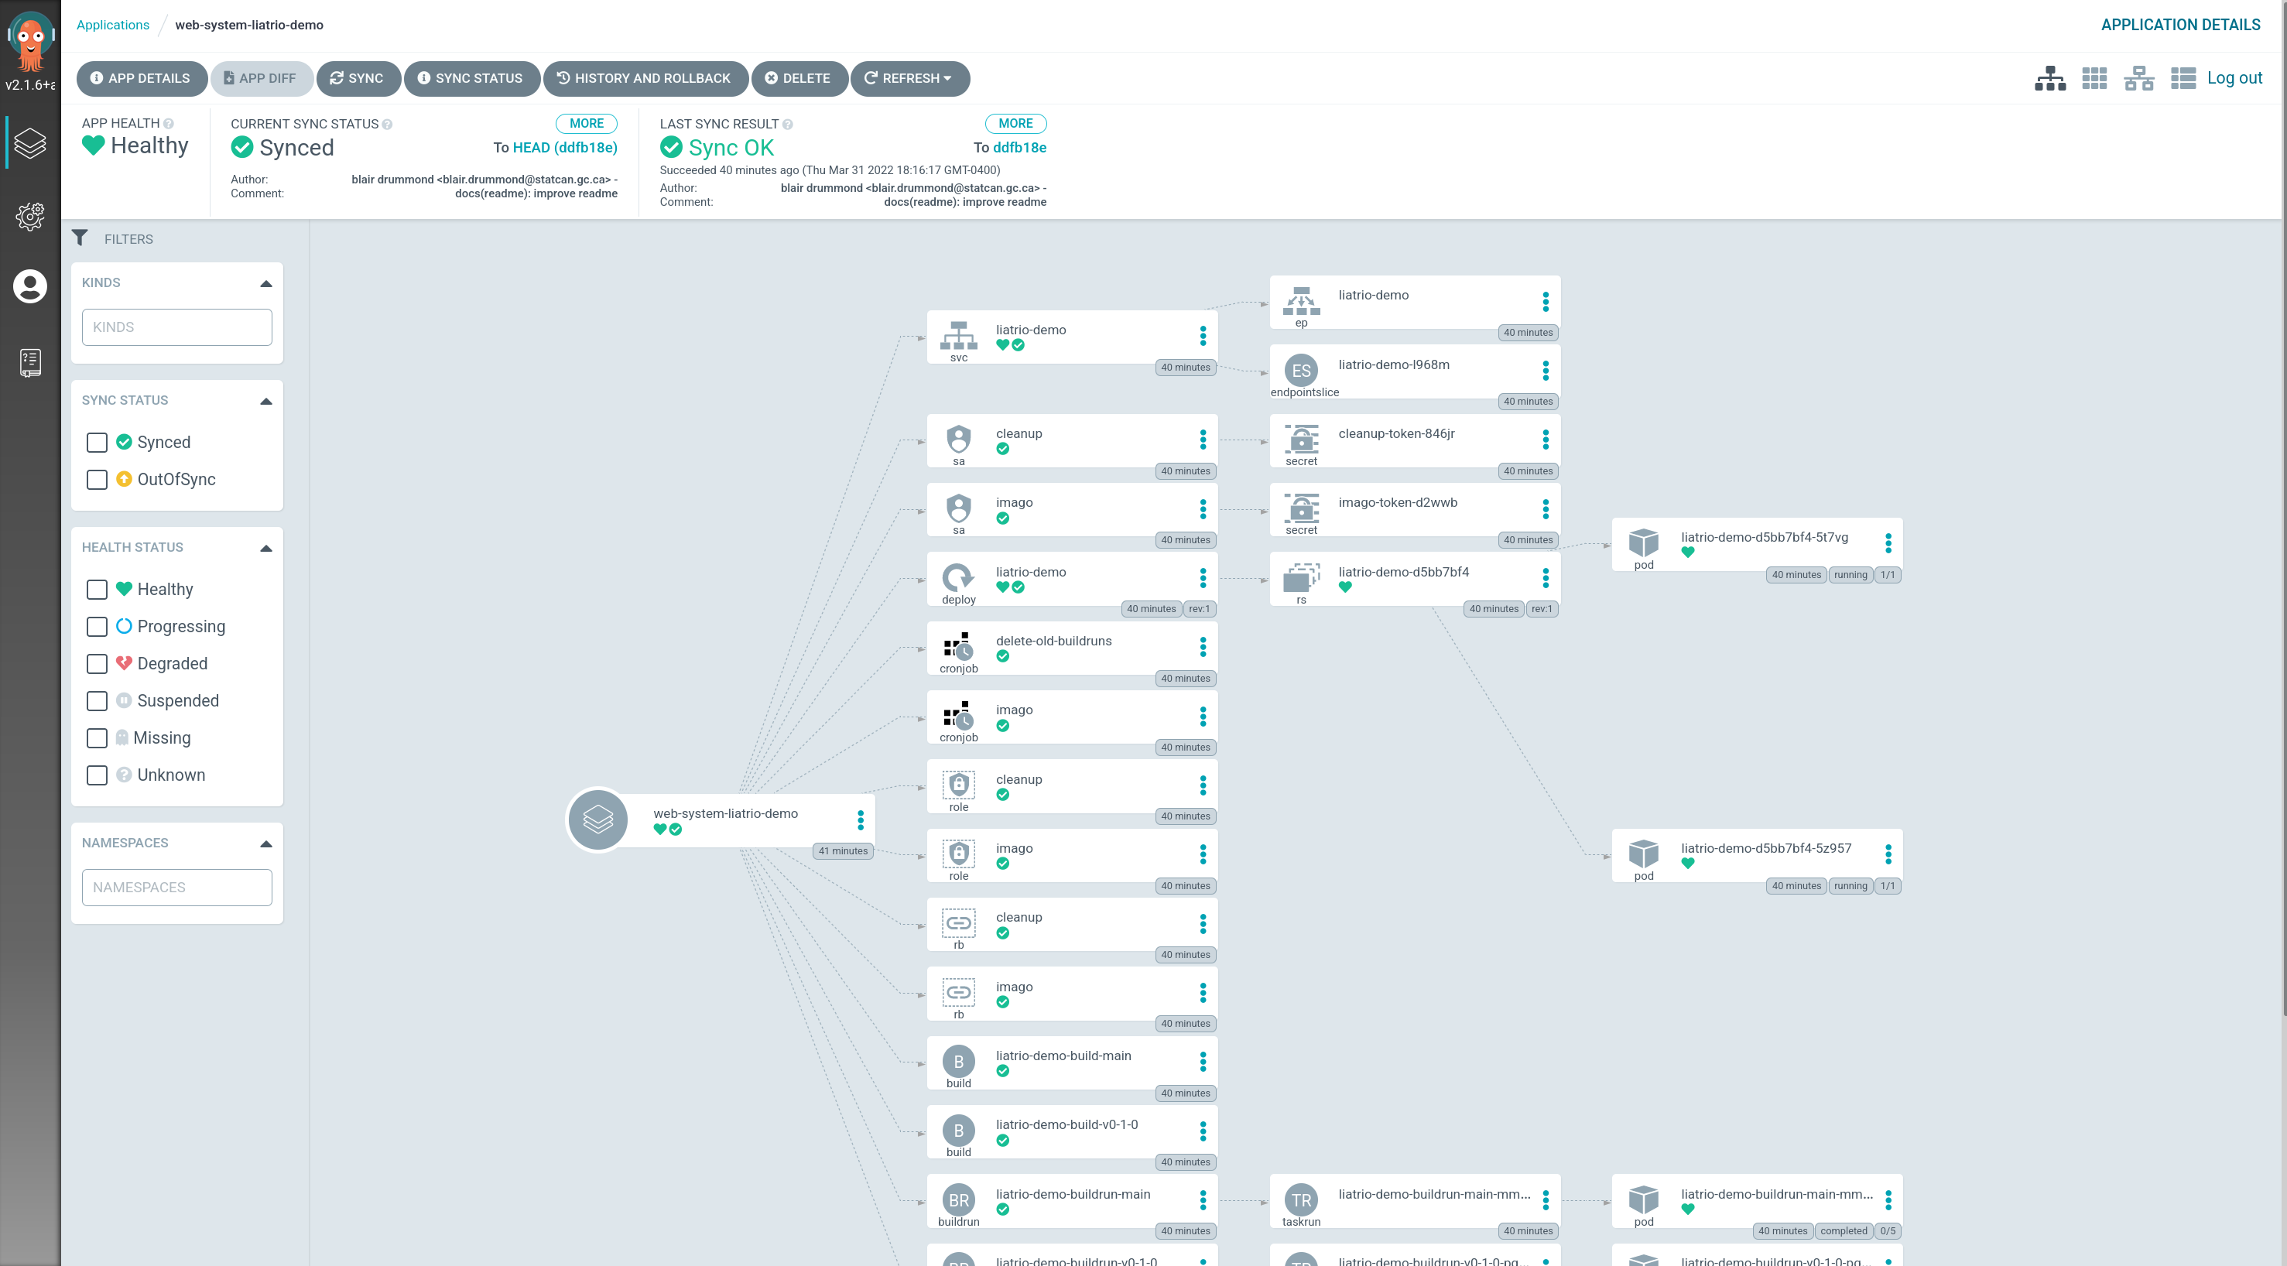Click the Namespaces filter input field
This screenshot has width=2287, height=1266.
[x=176, y=887]
